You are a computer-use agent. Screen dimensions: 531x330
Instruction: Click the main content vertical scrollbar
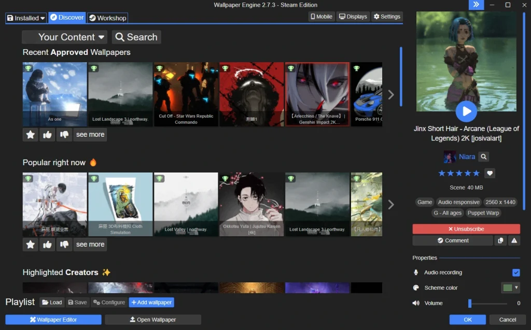[x=401, y=77]
